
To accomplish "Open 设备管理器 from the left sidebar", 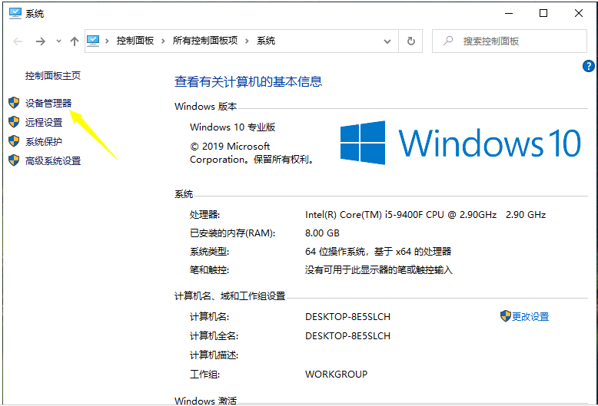I will tap(48, 103).
